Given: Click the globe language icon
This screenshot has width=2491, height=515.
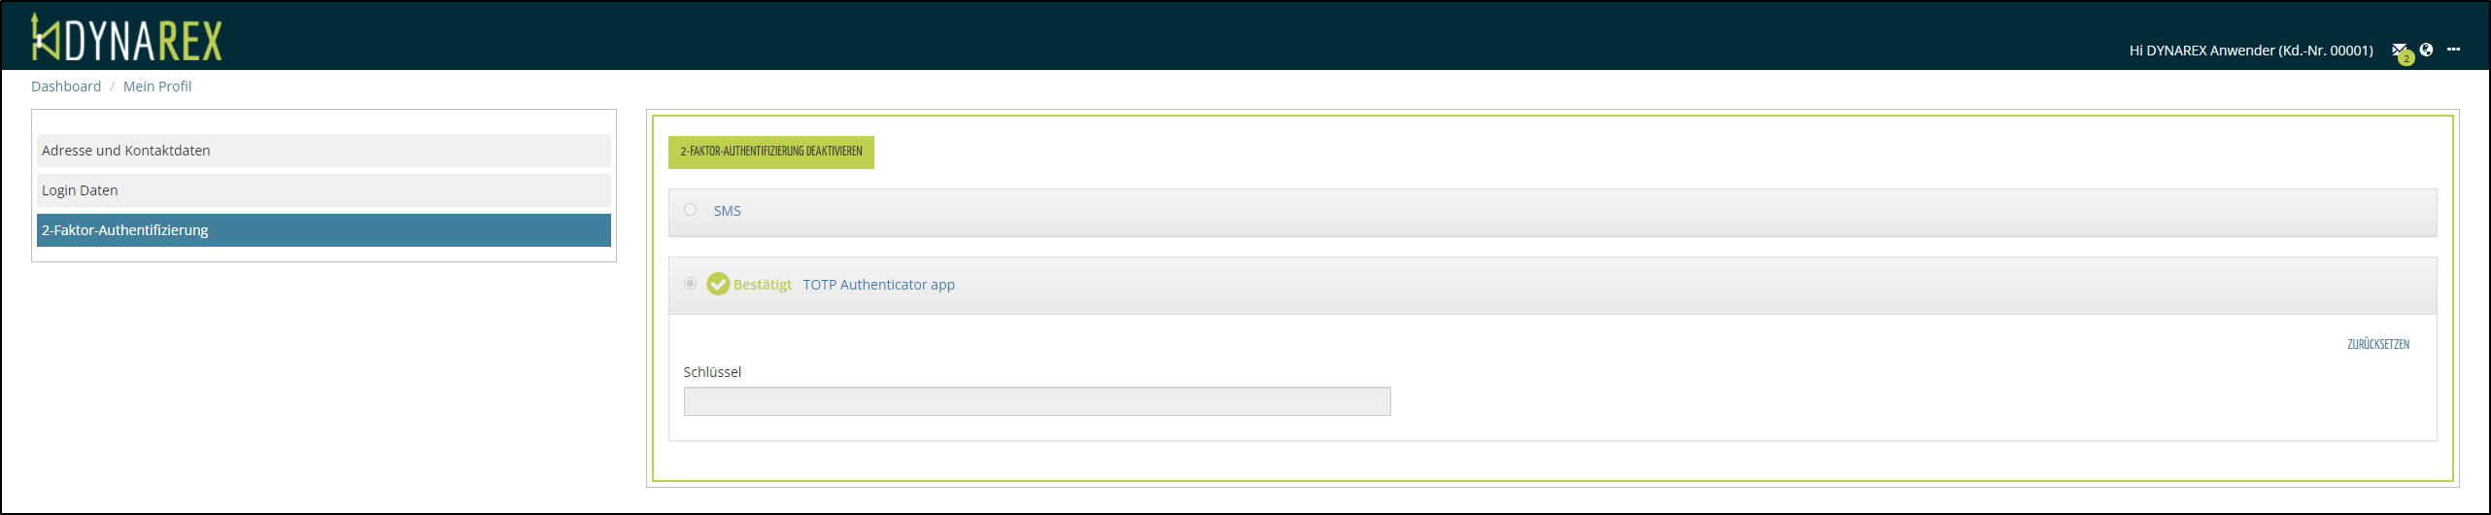Looking at the screenshot, I should tap(2426, 50).
